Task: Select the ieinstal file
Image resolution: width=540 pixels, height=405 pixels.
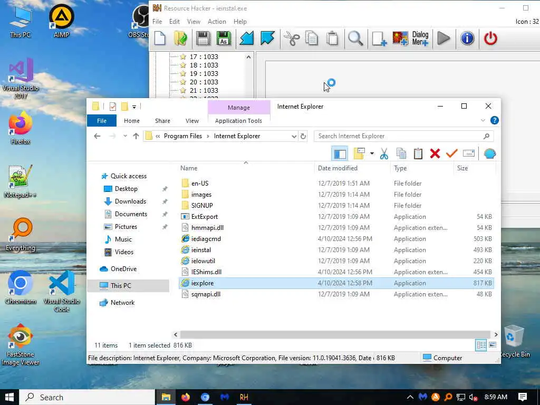Action: pyautogui.click(x=201, y=250)
